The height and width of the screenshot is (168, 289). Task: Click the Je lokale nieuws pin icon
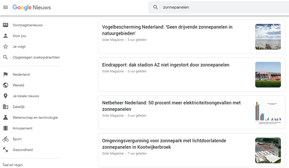coord(5,96)
